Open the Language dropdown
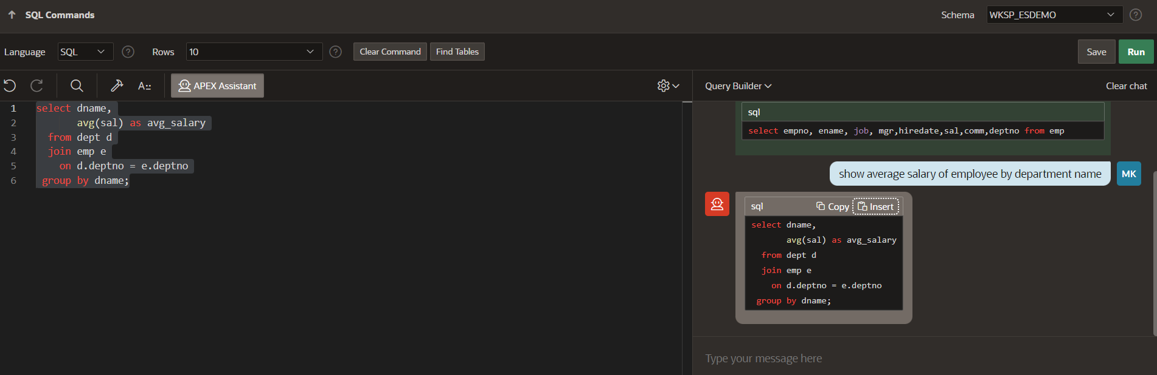Image resolution: width=1157 pixels, height=375 pixels. click(85, 52)
